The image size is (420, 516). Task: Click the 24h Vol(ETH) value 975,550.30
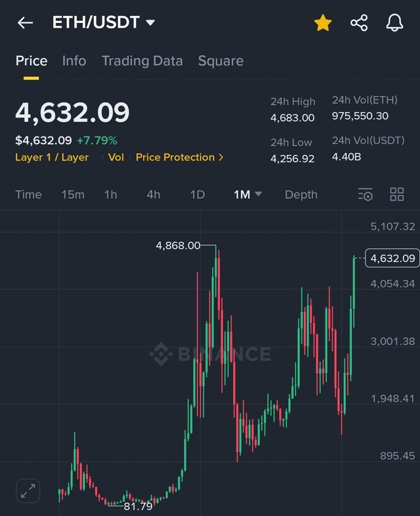click(360, 116)
